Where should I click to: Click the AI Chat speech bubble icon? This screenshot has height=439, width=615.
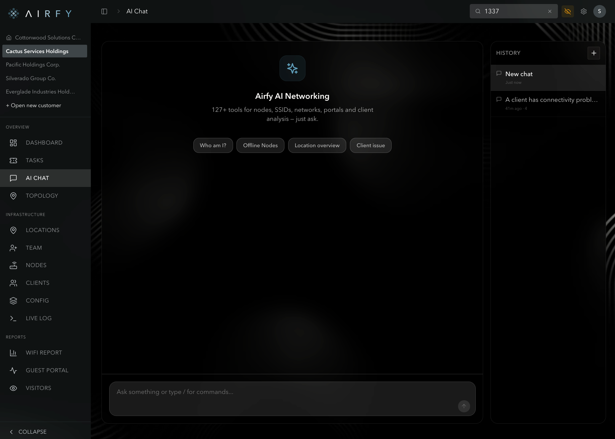(x=13, y=178)
